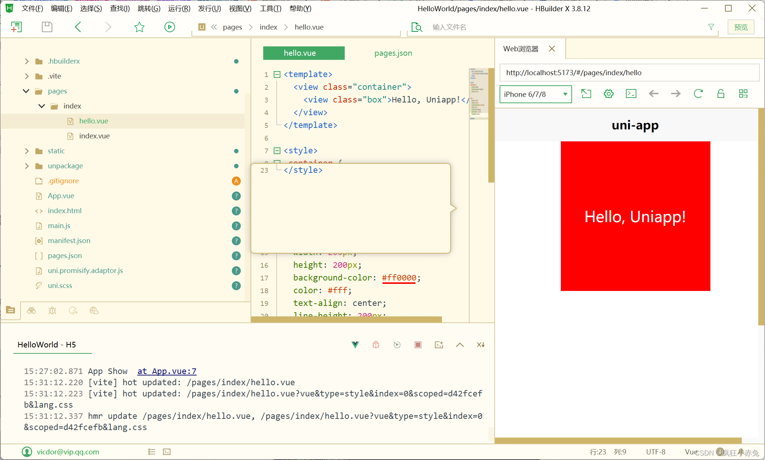Click the run play icon in toolbar
Image resolution: width=765 pixels, height=460 pixels.
tap(170, 27)
